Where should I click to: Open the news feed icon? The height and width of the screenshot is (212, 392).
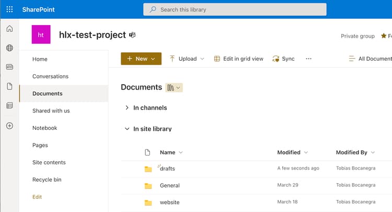[9, 67]
